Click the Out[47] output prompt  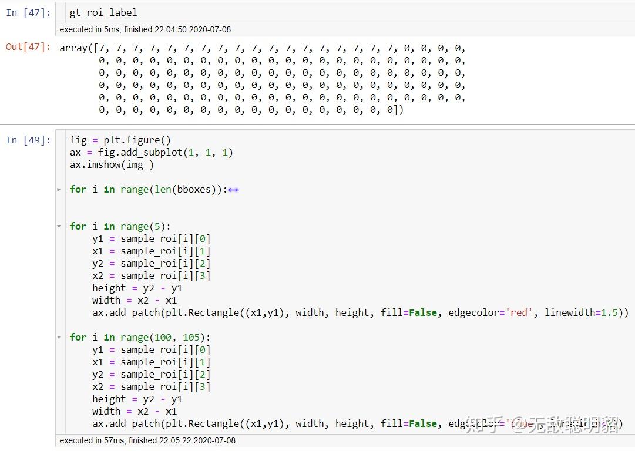26,47
